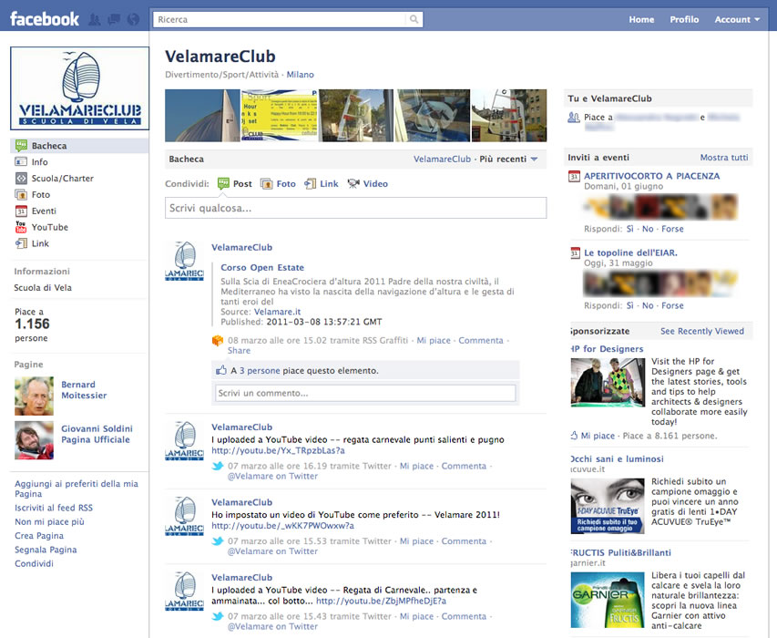The image size is (777, 638).
Task: Click the Velamare.it source link
Action: click(x=277, y=312)
